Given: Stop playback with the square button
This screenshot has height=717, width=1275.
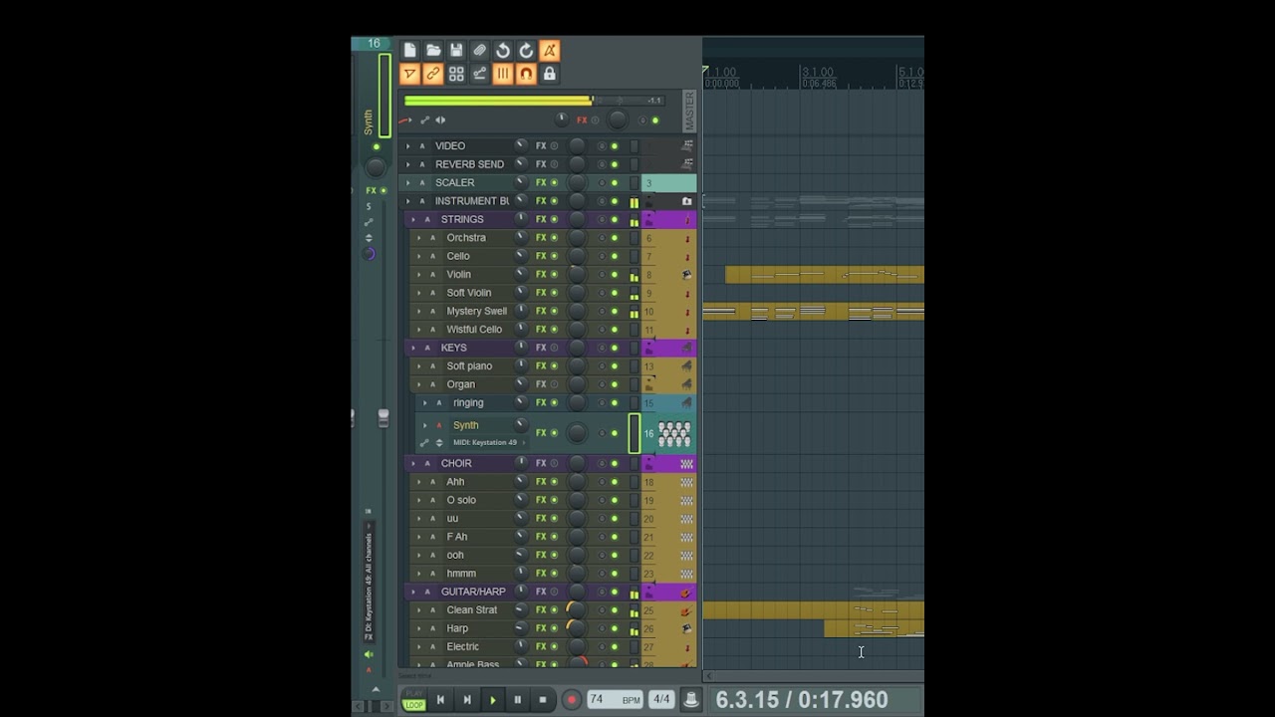Looking at the screenshot, I should [542, 700].
